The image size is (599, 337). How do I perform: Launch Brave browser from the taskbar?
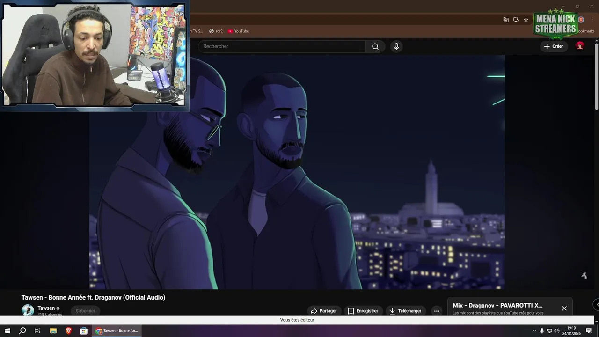pyautogui.click(x=68, y=331)
